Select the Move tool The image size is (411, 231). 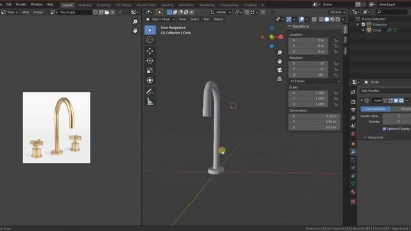click(x=150, y=51)
